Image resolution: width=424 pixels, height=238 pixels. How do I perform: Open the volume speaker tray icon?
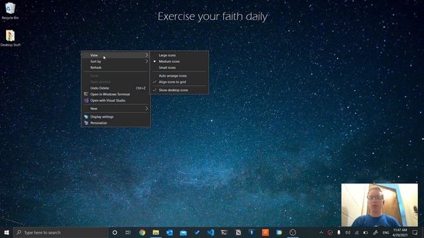(x=348, y=232)
